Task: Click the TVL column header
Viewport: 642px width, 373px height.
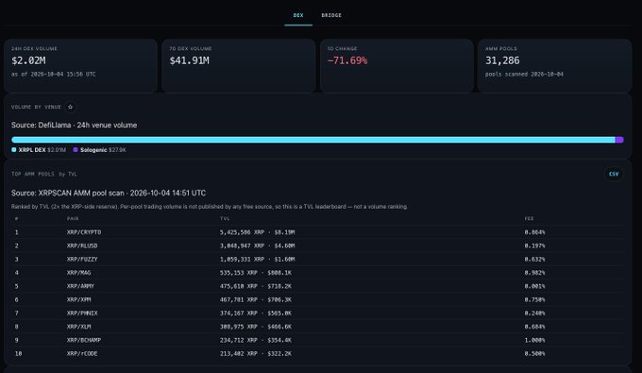Action: (225, 219)
